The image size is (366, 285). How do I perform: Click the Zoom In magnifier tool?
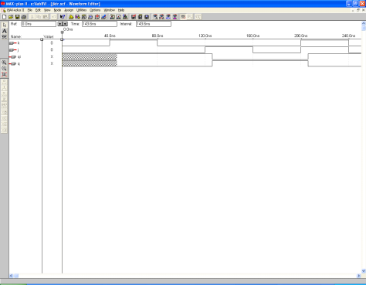(4, 63)
